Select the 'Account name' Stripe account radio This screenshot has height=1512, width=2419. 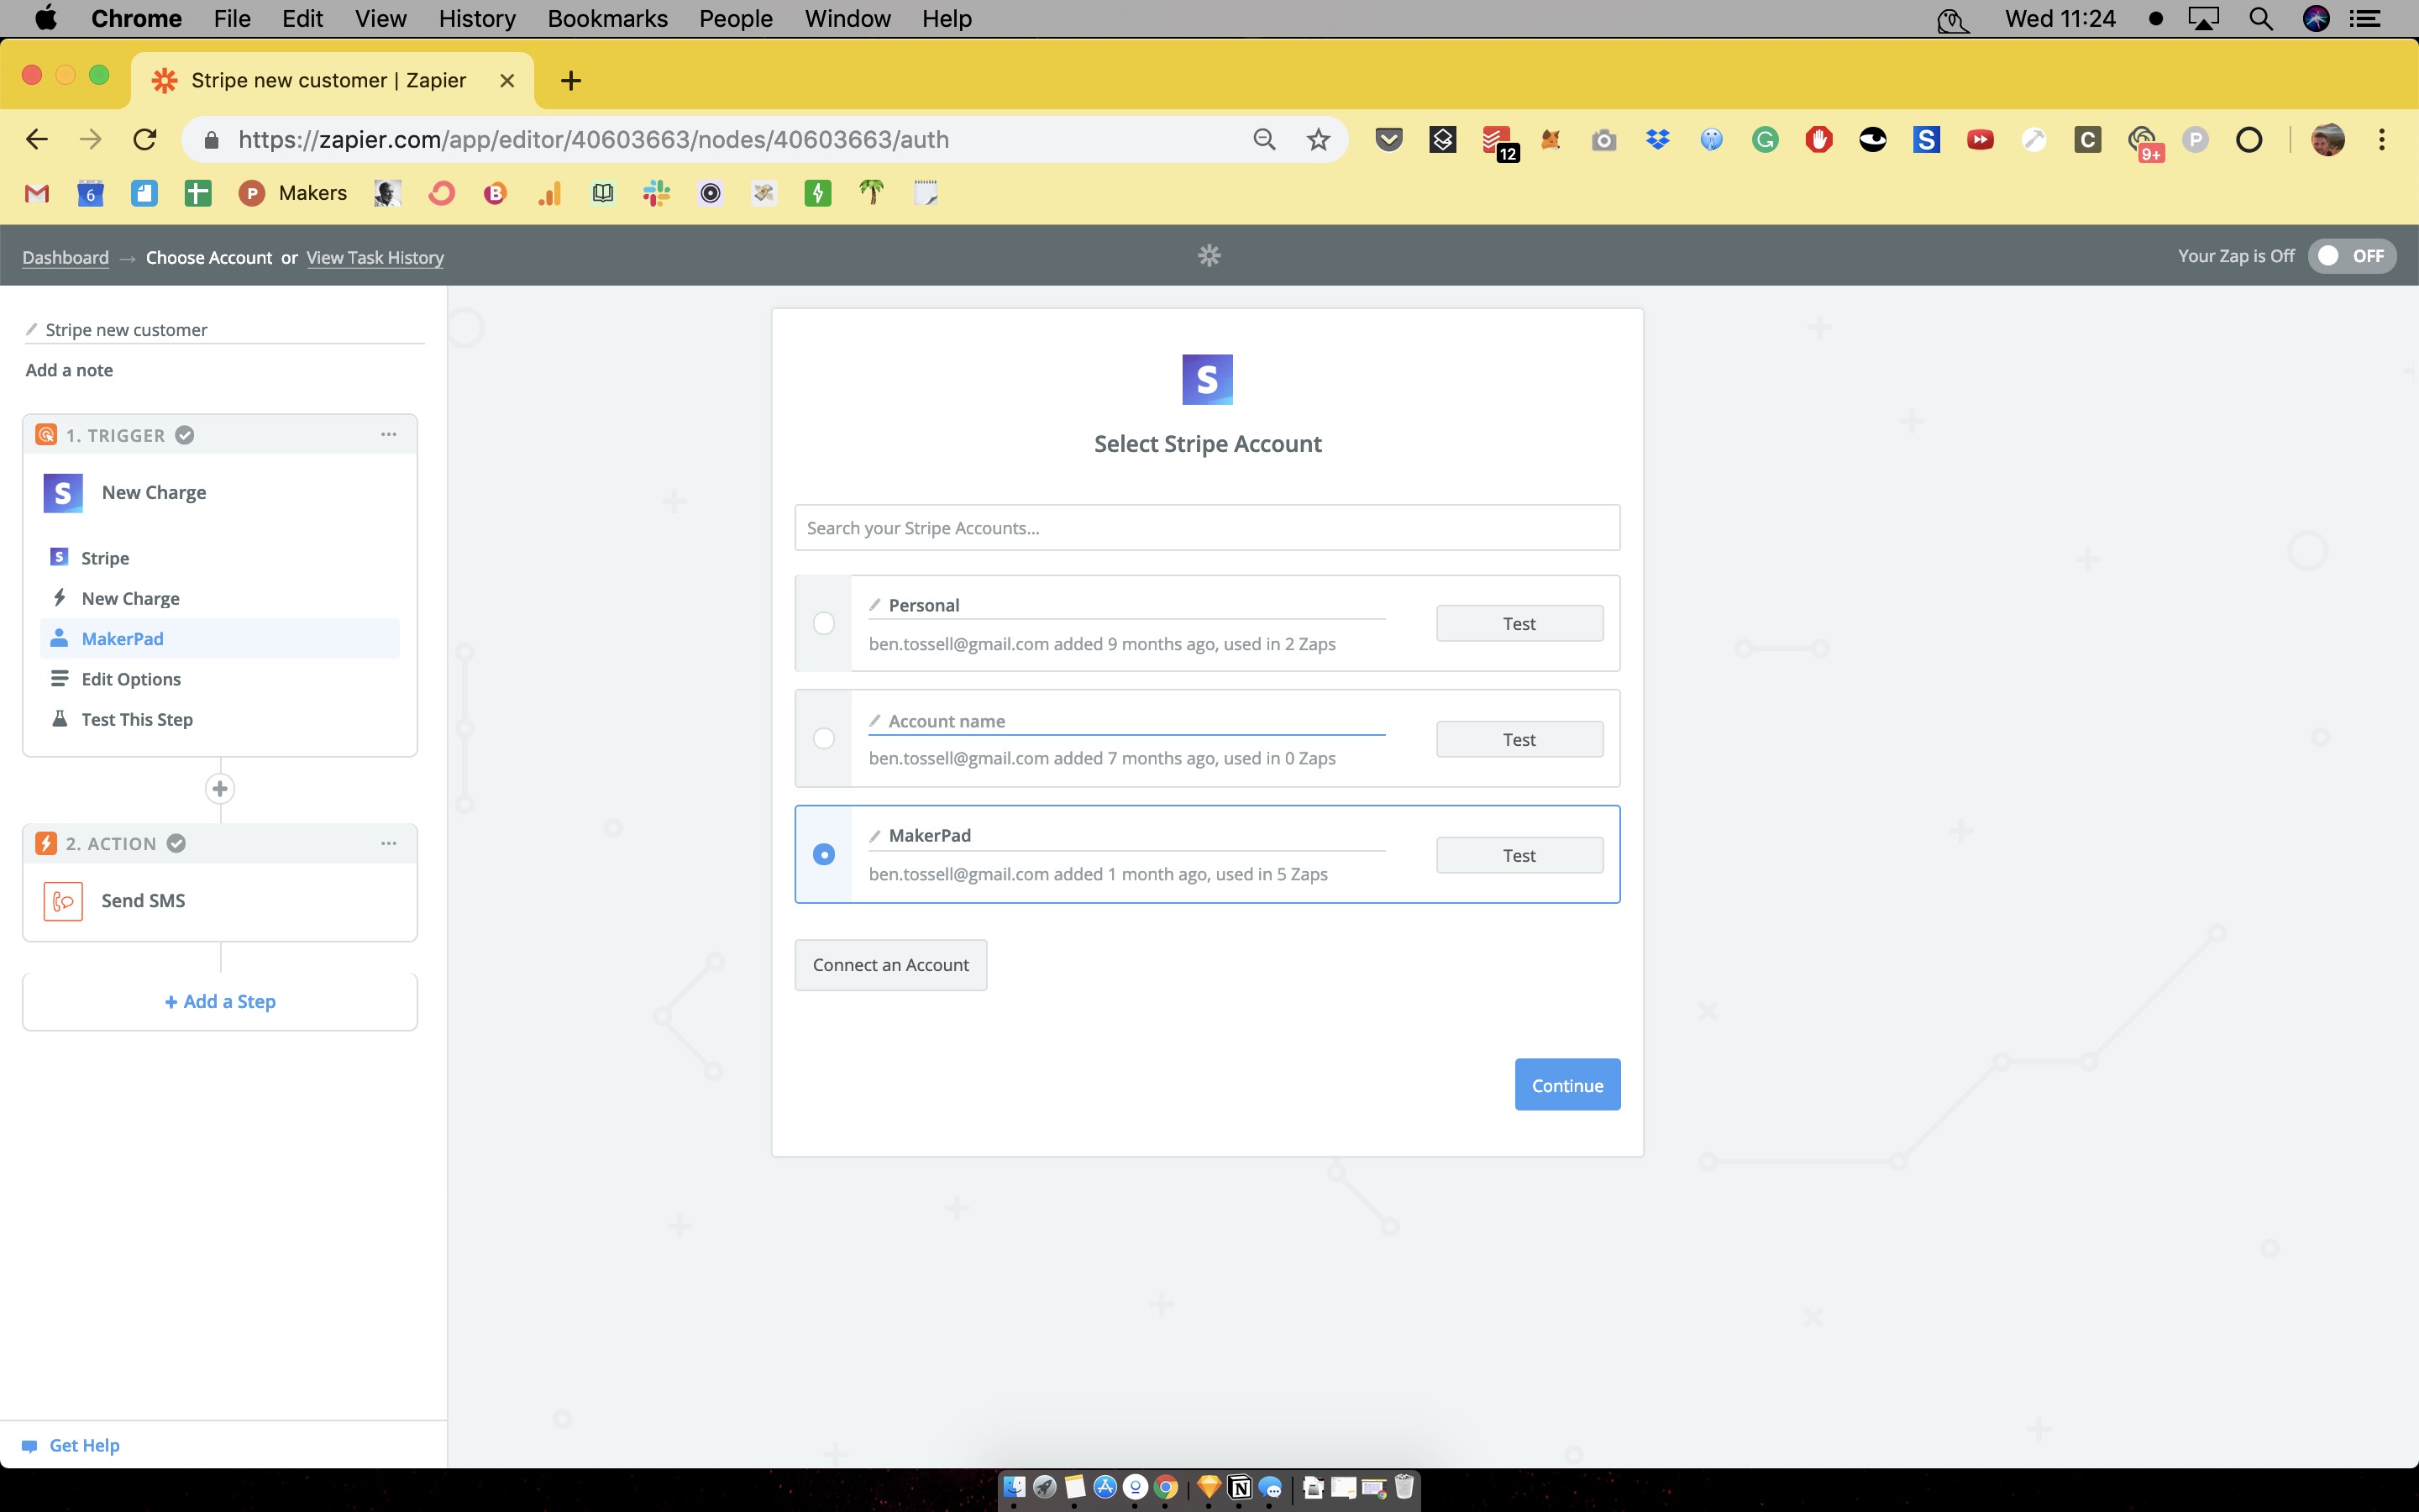(824, 738)
